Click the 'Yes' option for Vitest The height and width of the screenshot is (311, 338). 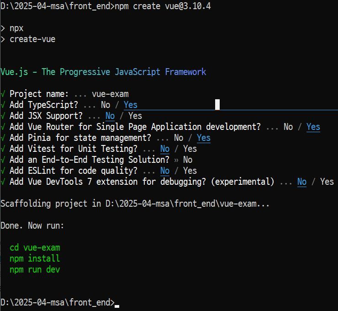tap(190, 149)
